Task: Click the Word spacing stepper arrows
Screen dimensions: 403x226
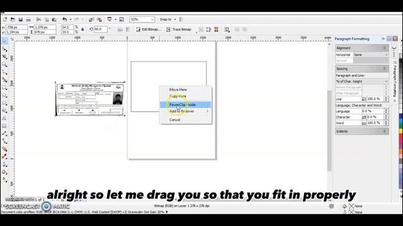Action: (386, 123)
